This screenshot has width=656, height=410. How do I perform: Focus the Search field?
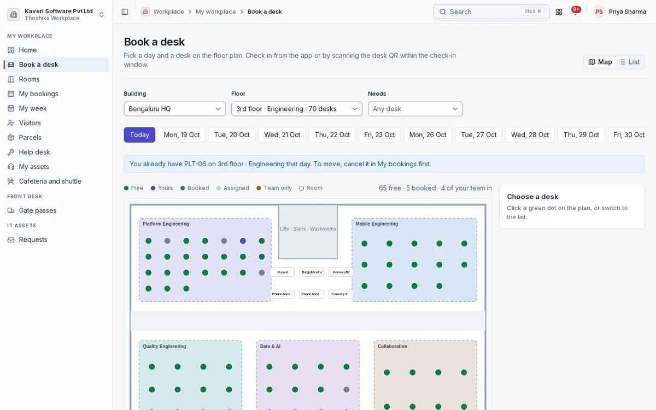(491, 11)
